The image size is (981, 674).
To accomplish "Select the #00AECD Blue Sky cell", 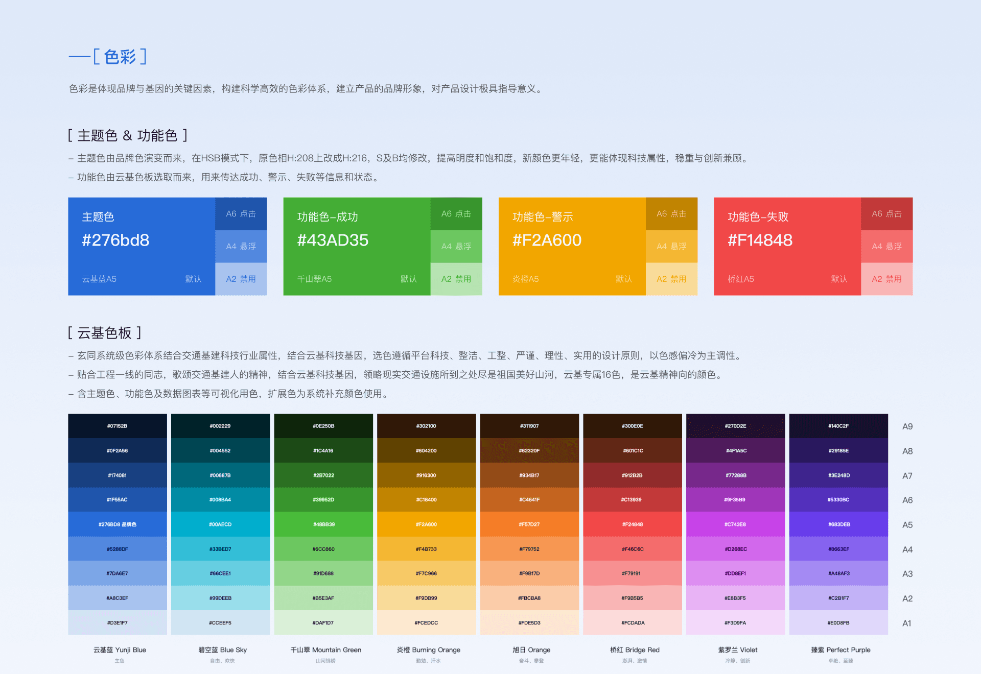I will click(220, 524).
